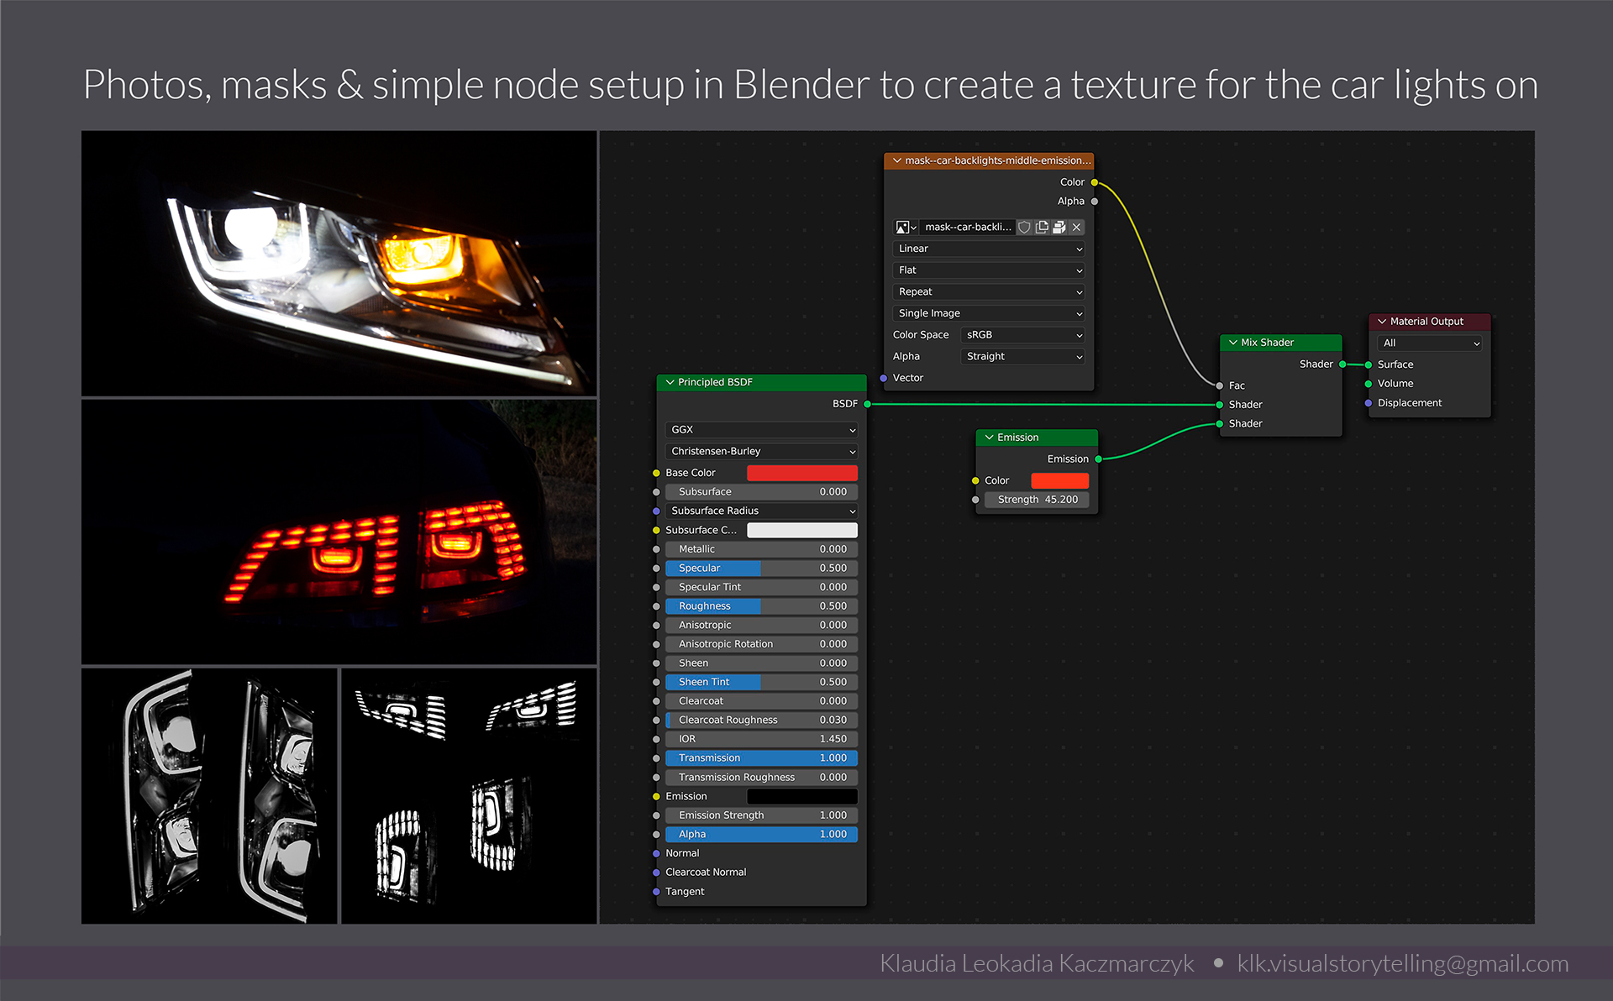Screen dimensions: 1613x1001
Task: Click the red taillights photo thumbnail
Action: (339, 532)
